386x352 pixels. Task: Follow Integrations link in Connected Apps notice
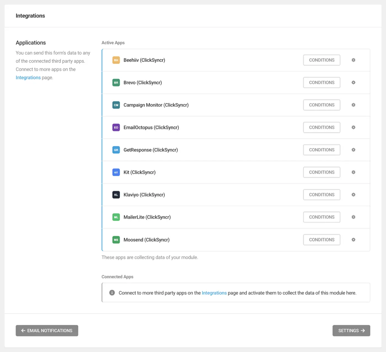tap(214, 293)
